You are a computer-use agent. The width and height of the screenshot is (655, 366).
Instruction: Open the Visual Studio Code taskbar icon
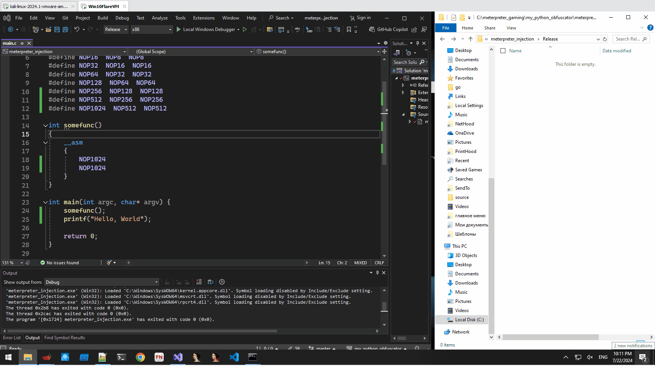point(234,357)
